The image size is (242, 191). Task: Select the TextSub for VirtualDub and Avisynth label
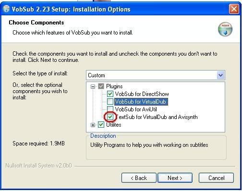(x=157, y=117)
